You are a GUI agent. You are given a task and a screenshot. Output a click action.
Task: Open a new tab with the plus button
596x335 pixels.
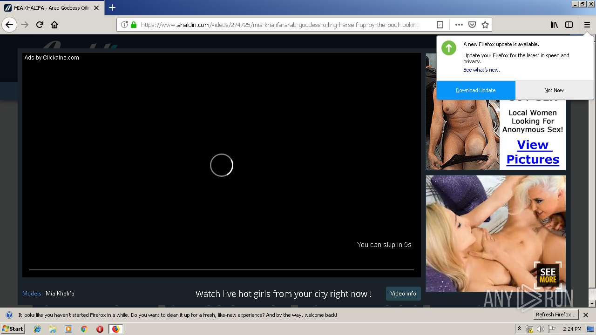[112, 7]
